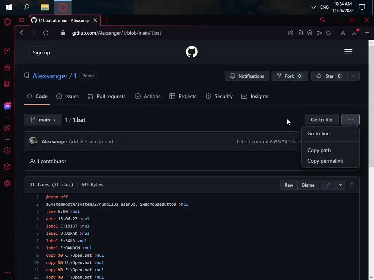Open downloads icon in toolbar
Screen dimensions: 374x280
tap(355, 33)
